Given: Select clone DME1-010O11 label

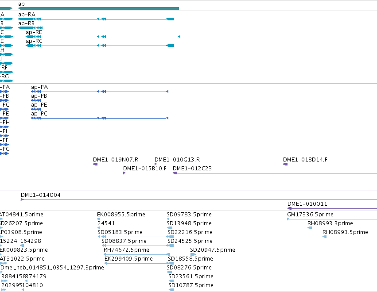Looking at the screenshot, I should [x=307, y=204].
